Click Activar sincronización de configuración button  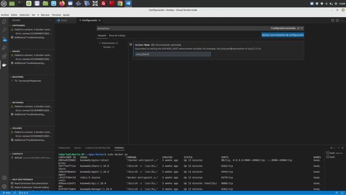[x=283, y=35]
